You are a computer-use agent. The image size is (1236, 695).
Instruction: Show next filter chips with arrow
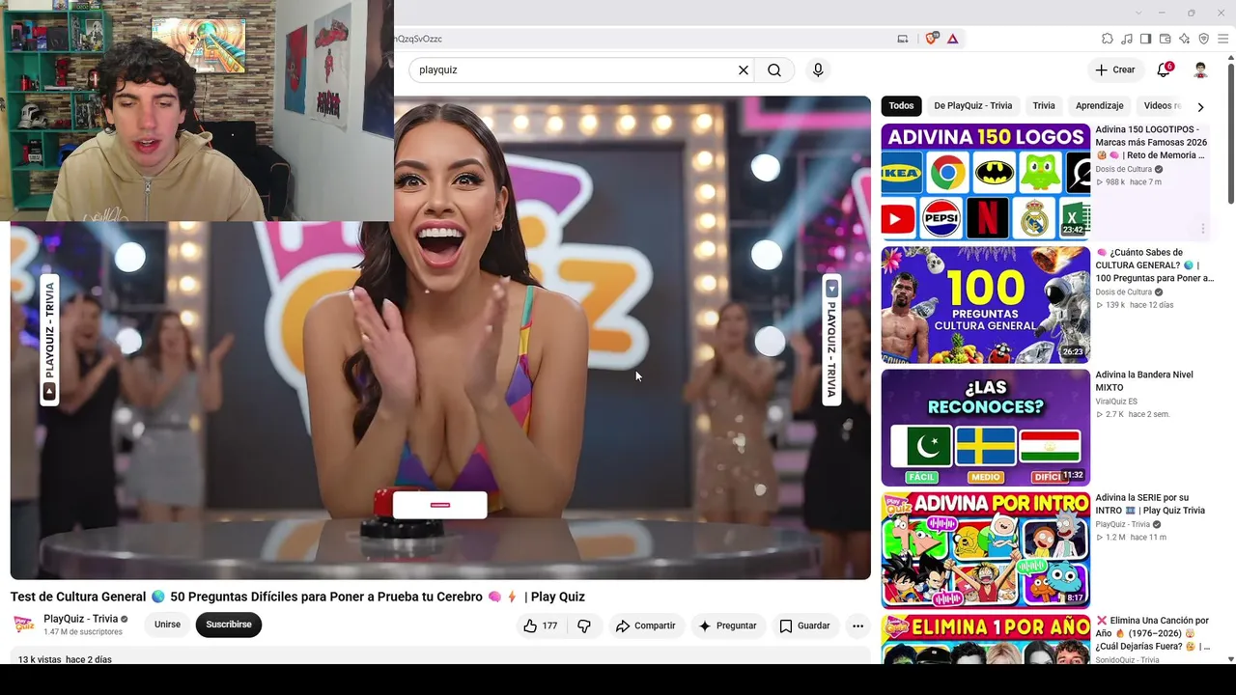[x=1200, y=106]
